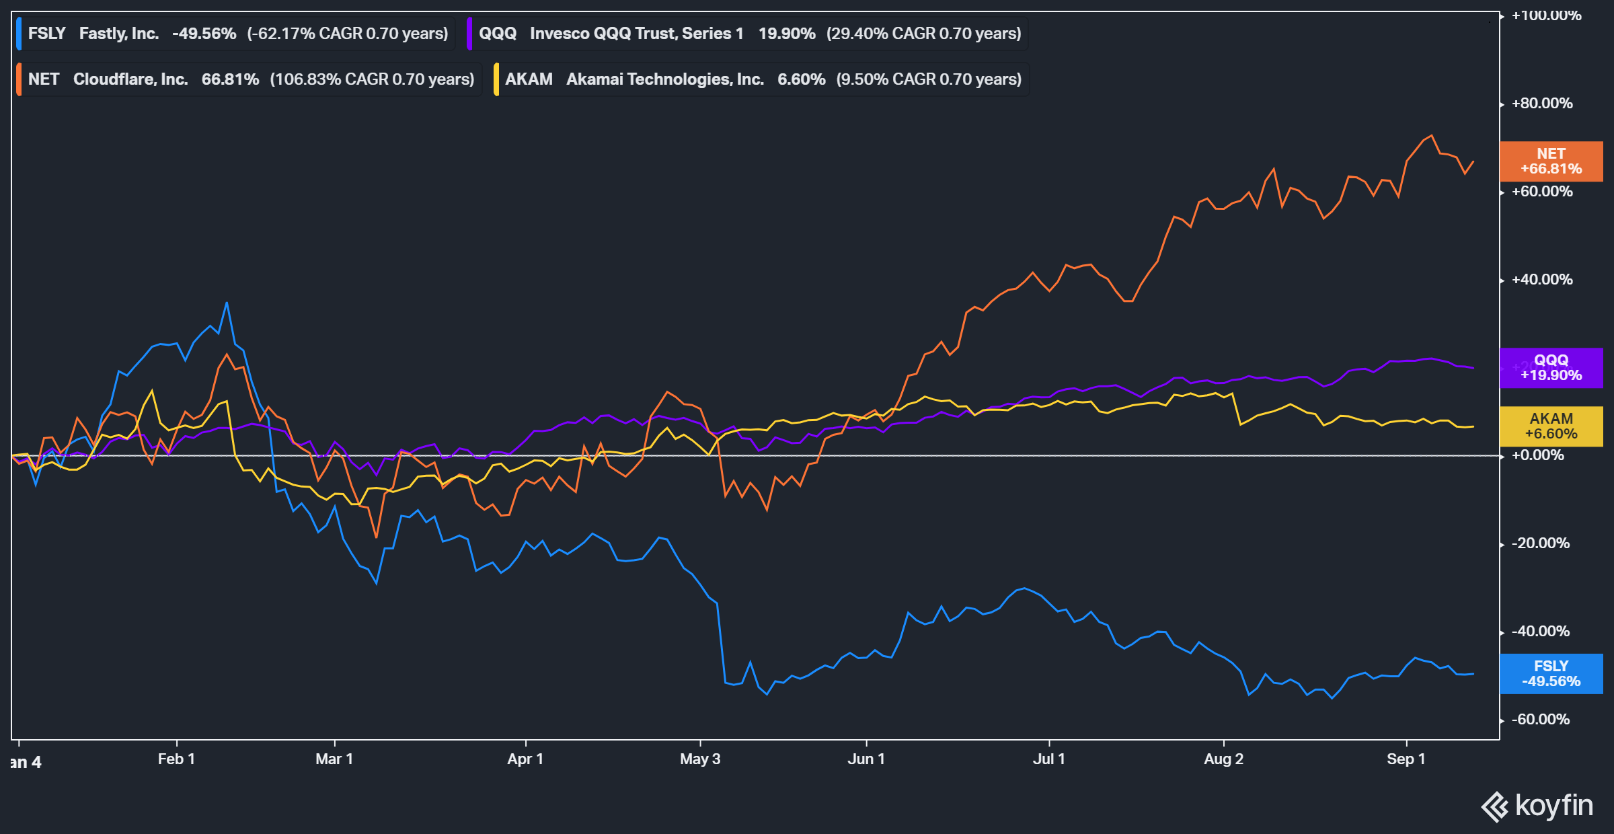Viewport: 1614px width, 834px height.
Task: Click the yellow AKAM color bar
Action: pos(496,79)
